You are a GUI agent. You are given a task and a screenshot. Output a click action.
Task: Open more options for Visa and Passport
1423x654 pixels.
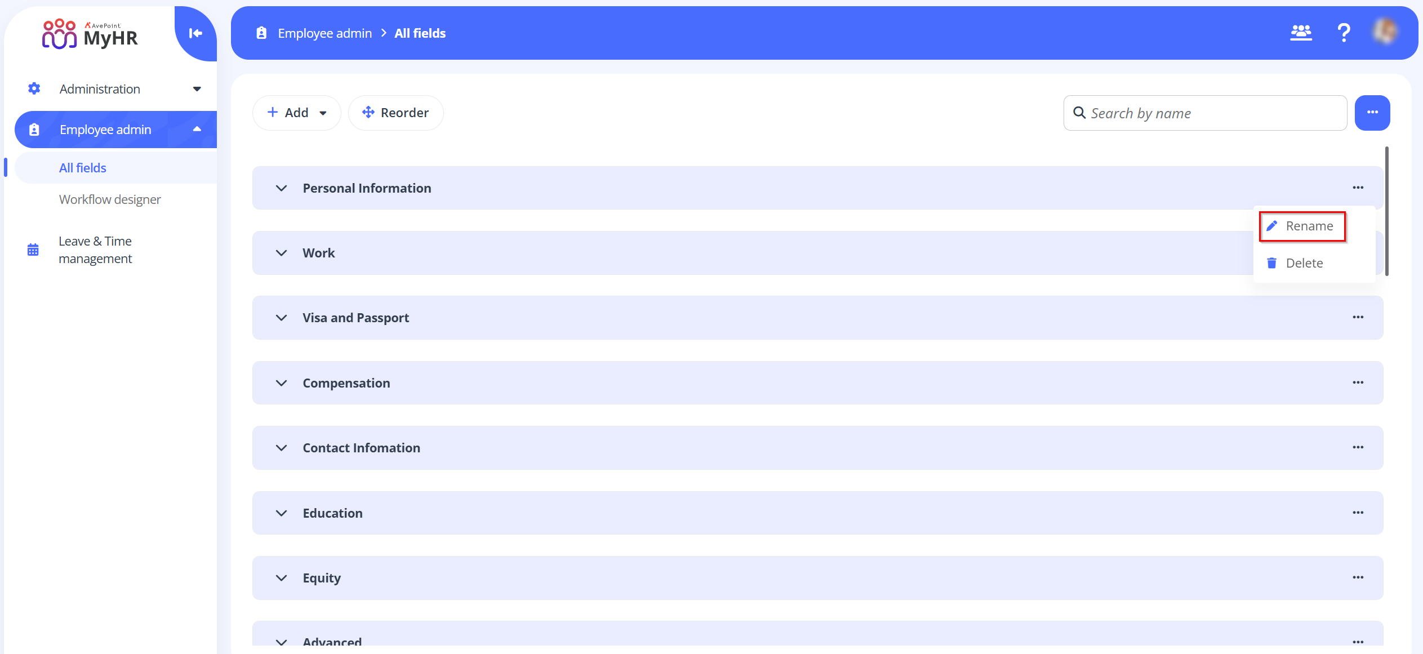[1358, 318]
